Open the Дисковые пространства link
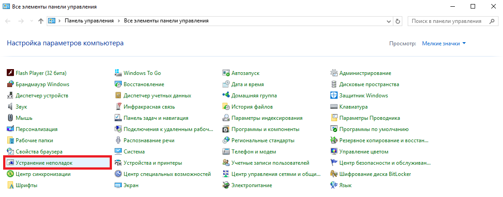503x197 pixels. [369, 84]
